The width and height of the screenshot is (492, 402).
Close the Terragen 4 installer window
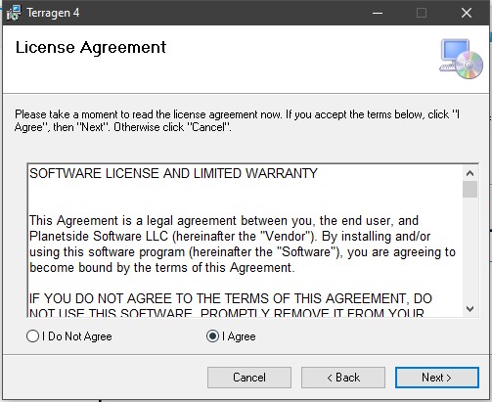click(467, 13)
